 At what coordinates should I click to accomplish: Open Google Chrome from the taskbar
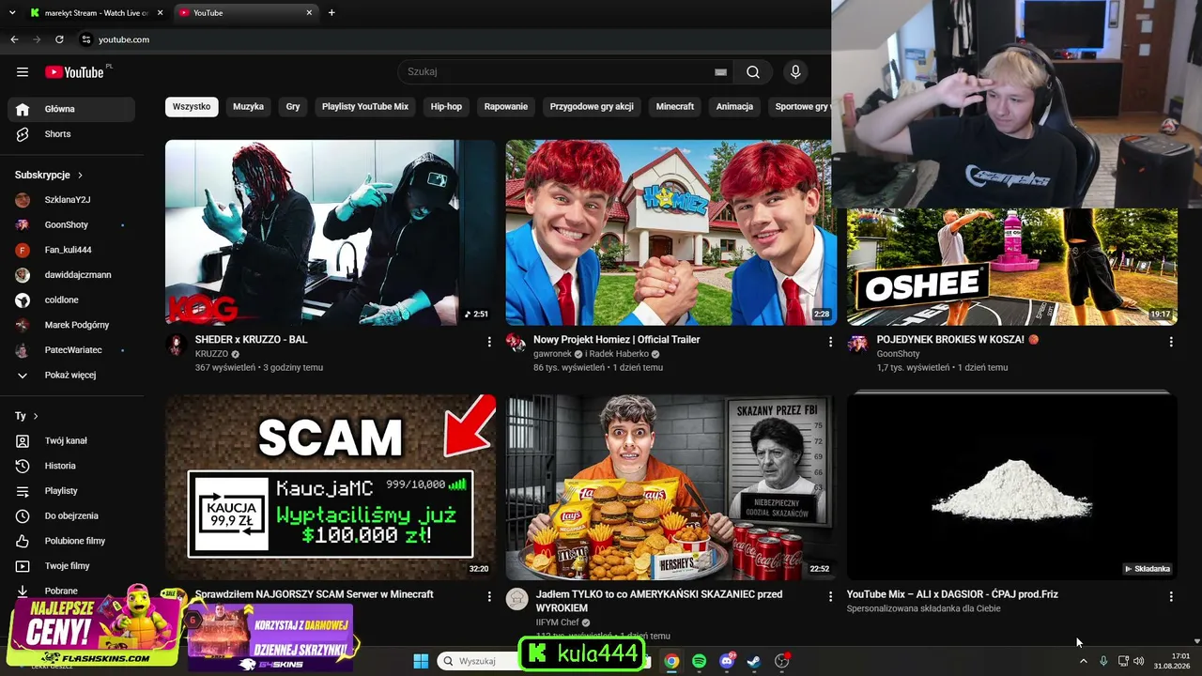tap(671, 661)
